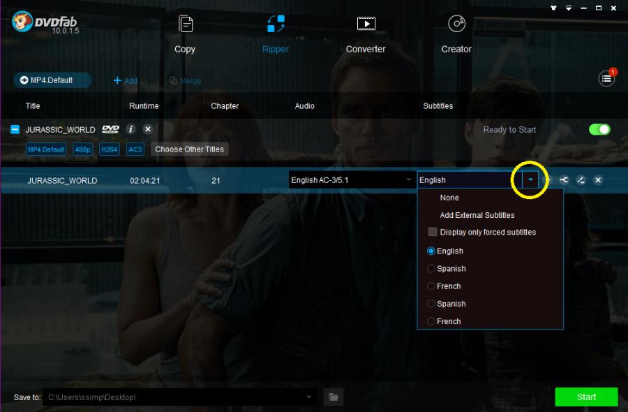Viewport: 628px width, 412px height.
Task: Click the green Start button
Action: (586, 397)
